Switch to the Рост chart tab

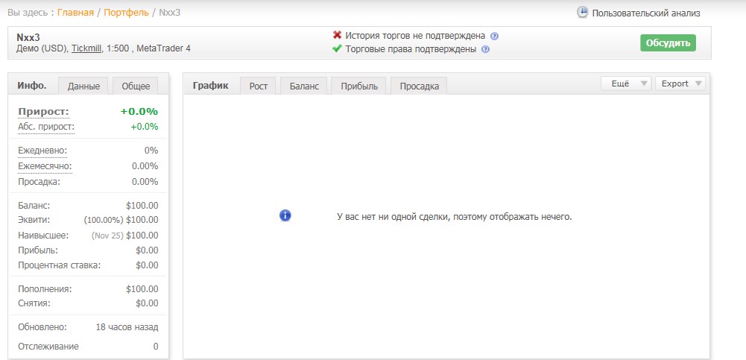coord(259,86)
